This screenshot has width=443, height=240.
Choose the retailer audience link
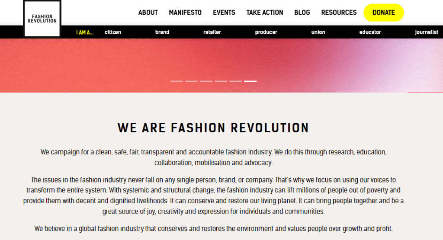tap(212, 32)
